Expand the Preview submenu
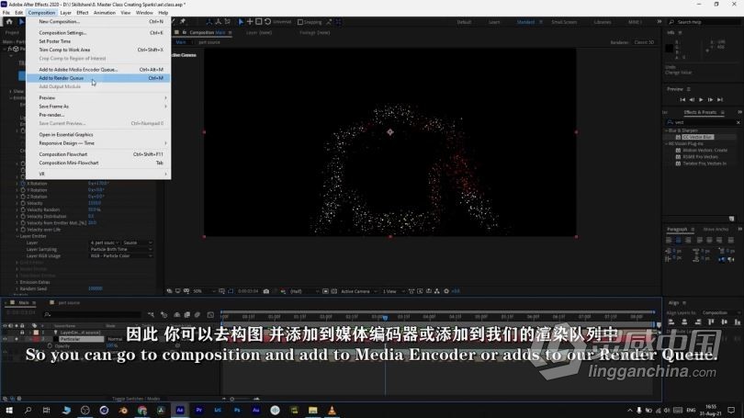The height and width of the screenshot is (418, 744). click(x=98, y=97)
